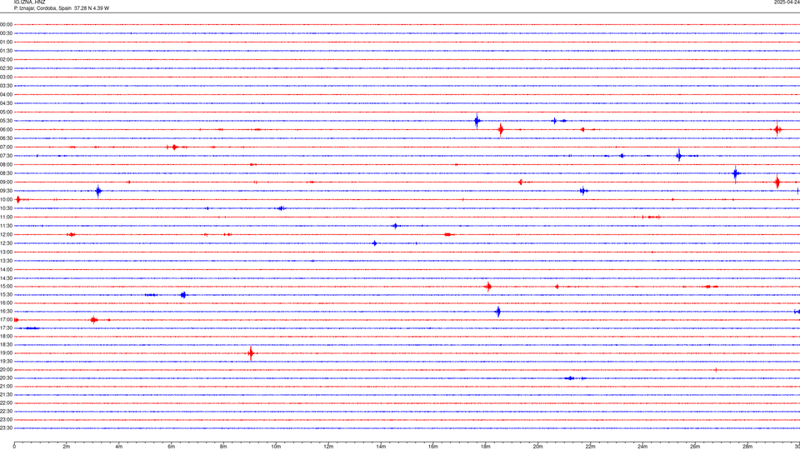The width and height of the screenshot is (800, 450).
Task: Select the 18m axis tick label
Action: pos(485,447)
